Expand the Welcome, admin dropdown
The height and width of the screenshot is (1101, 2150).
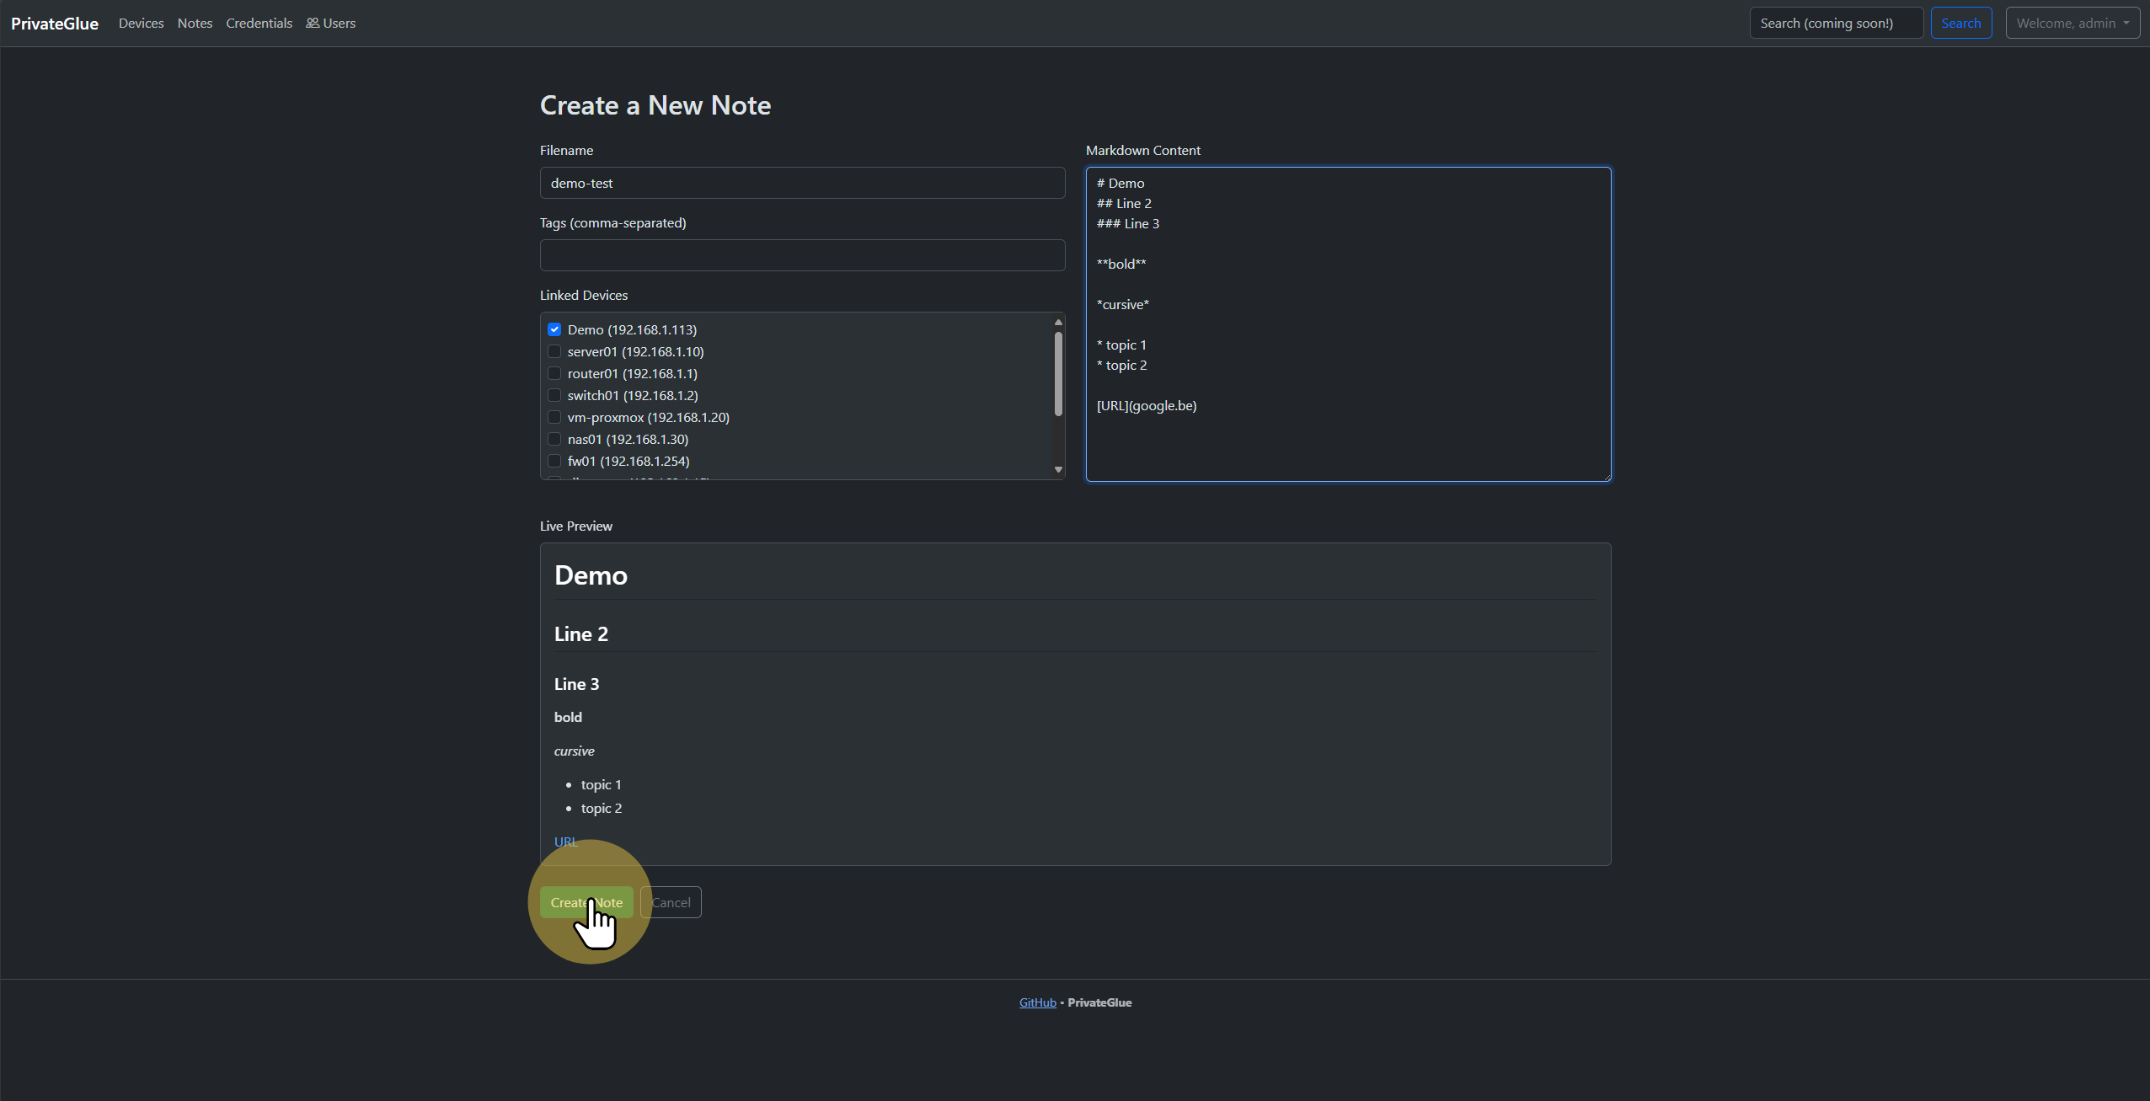2072,23
